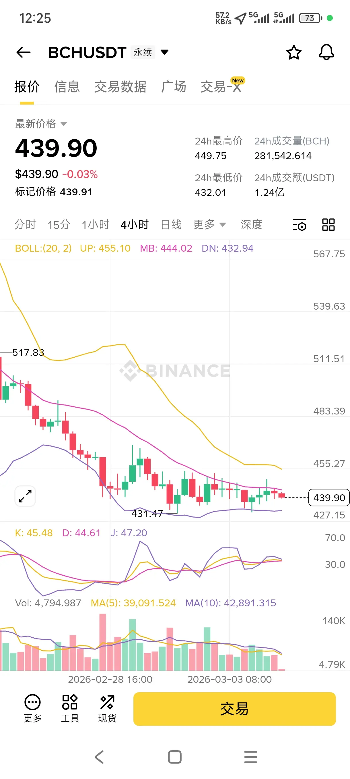This screenshot has height=779, width=350.
Task: Tap BOLL MB: 444.02 value
Action: (x=166, y=248)
